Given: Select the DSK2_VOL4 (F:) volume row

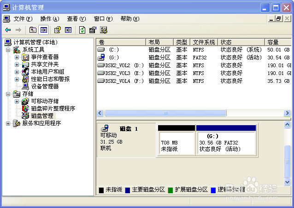Looking at the screenshot, I should click(x=194, y=81).
